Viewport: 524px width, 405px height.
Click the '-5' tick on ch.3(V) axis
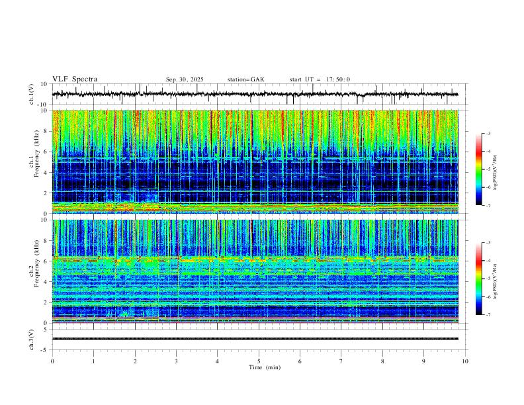click(45, 350)
